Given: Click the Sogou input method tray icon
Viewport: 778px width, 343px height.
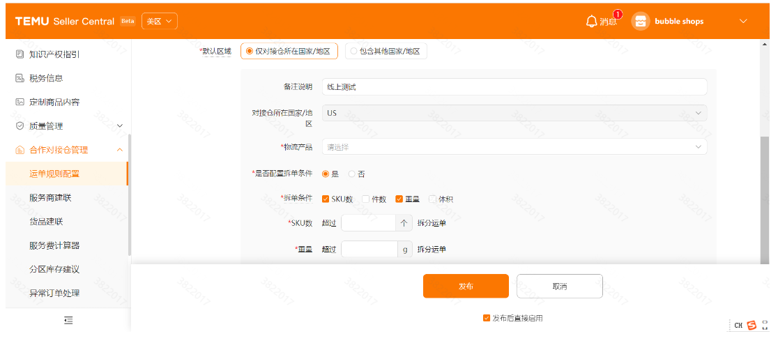Looking at the screenshot, I should click(752, 326).
